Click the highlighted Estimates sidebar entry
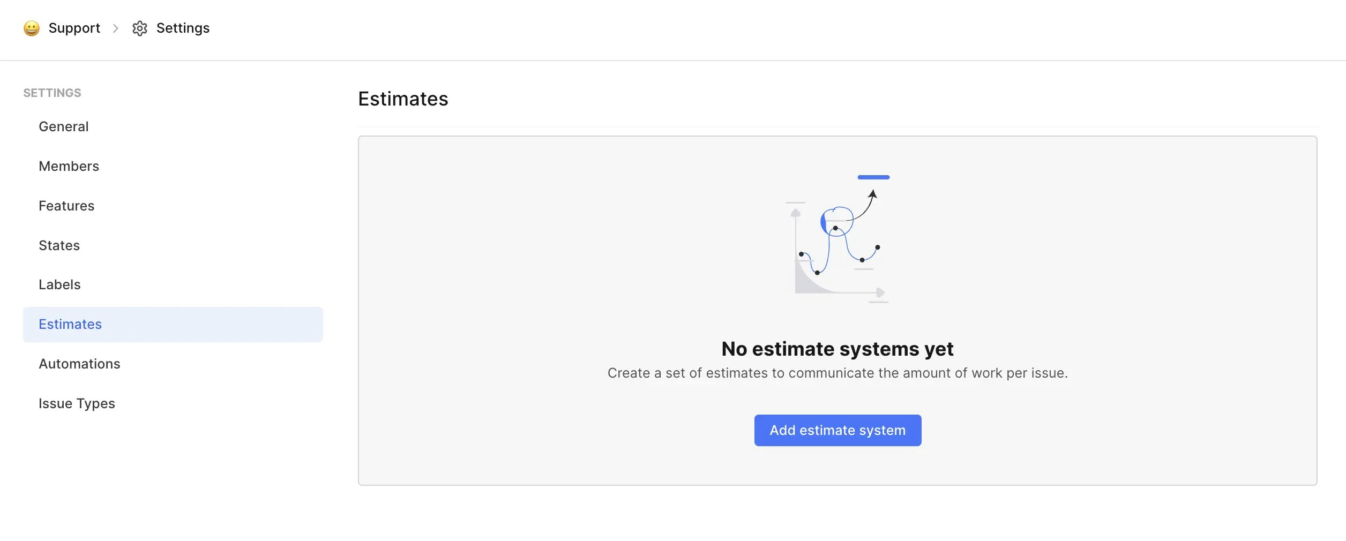The width and height of the screenshot is (1346, 541). tap(70, 324)
